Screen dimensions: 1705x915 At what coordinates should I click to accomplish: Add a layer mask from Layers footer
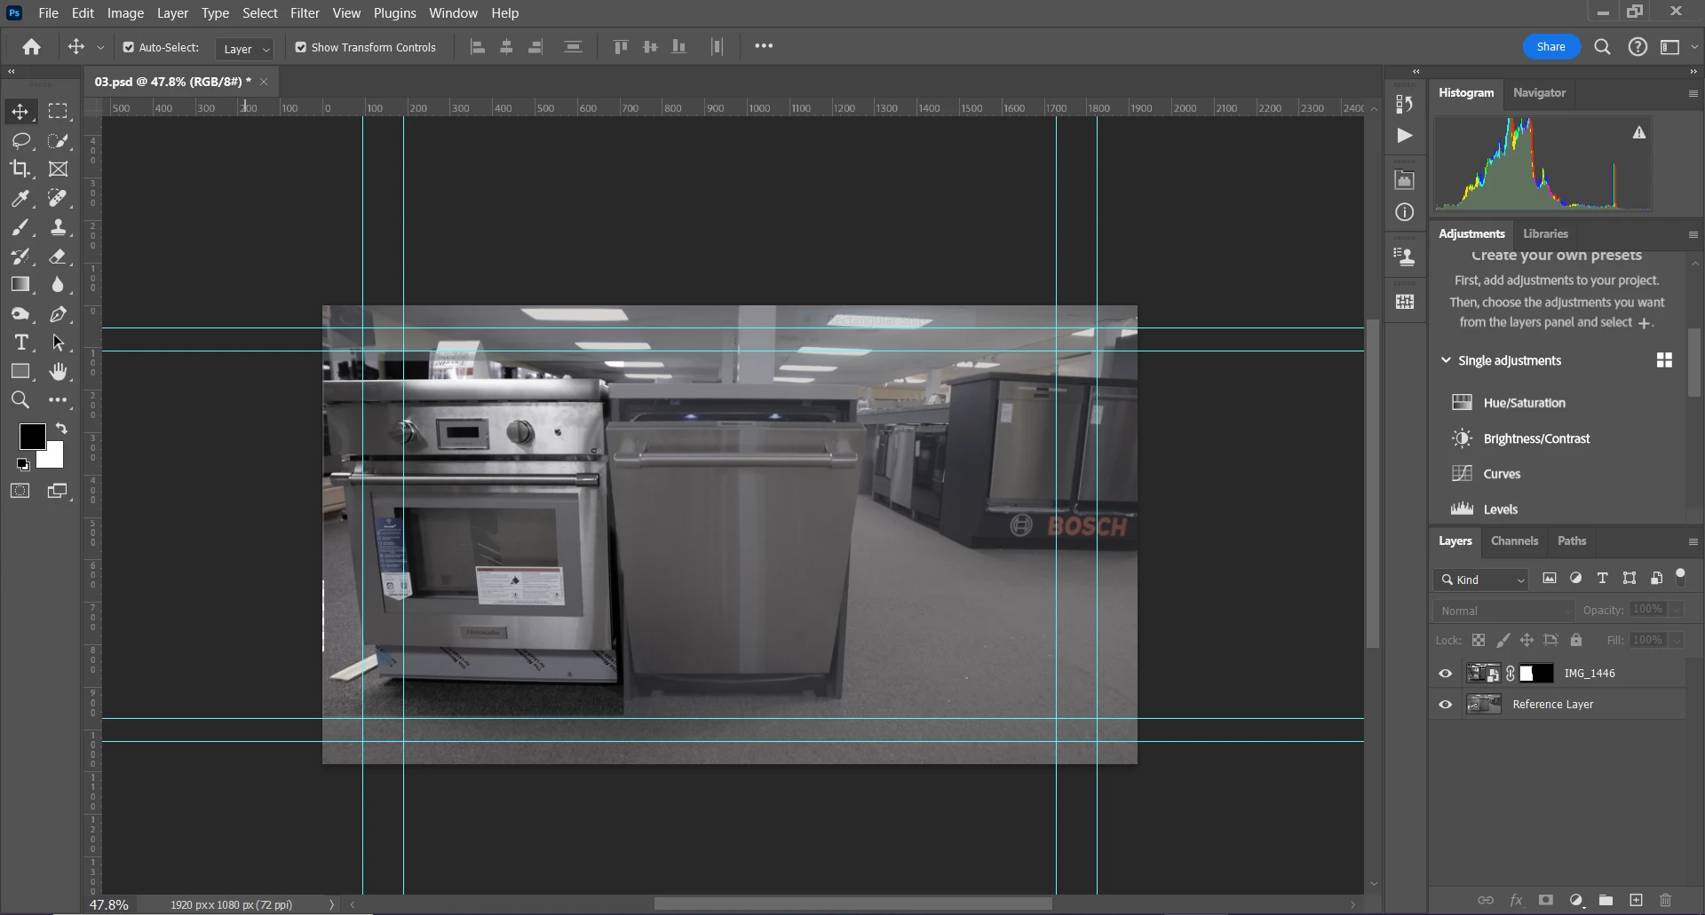tap(1546, 900)
